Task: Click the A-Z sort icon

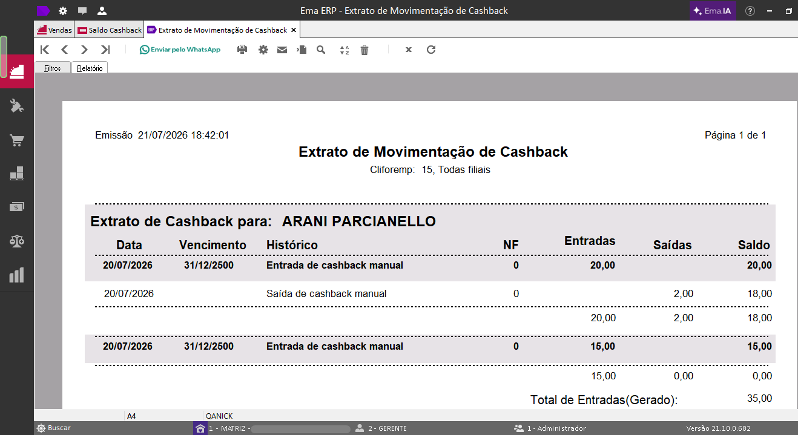Action: [345, 50]
